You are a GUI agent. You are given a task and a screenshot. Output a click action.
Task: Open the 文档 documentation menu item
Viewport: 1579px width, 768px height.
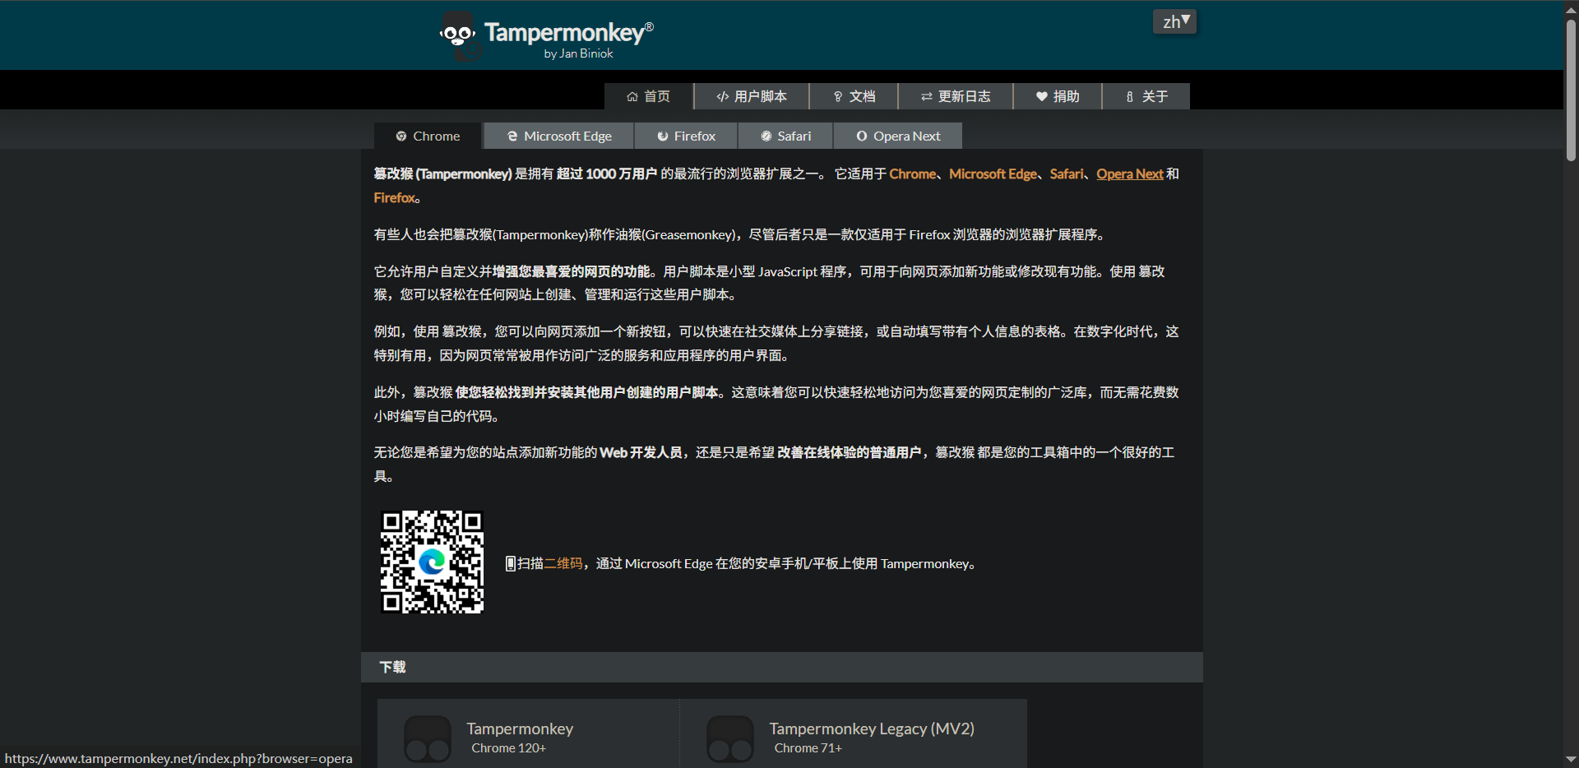tap(854, 96)
